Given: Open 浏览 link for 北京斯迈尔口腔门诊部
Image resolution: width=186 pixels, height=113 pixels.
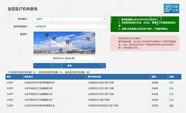Looking at the screenshot, I should [x=171, y=100].
